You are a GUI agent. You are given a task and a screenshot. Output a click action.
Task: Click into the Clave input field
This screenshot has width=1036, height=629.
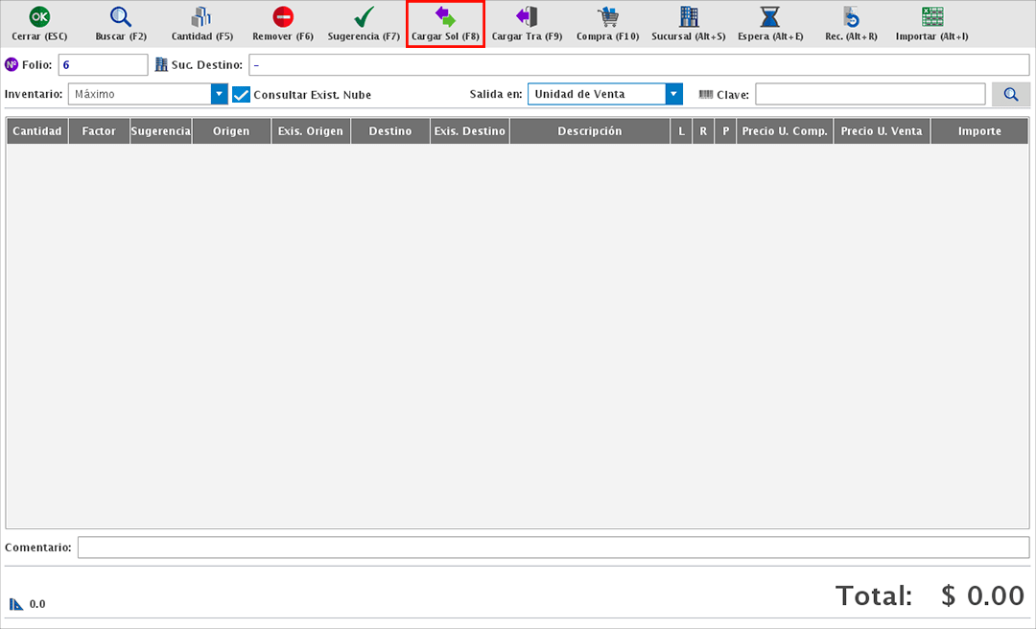(x=870, y=94)
